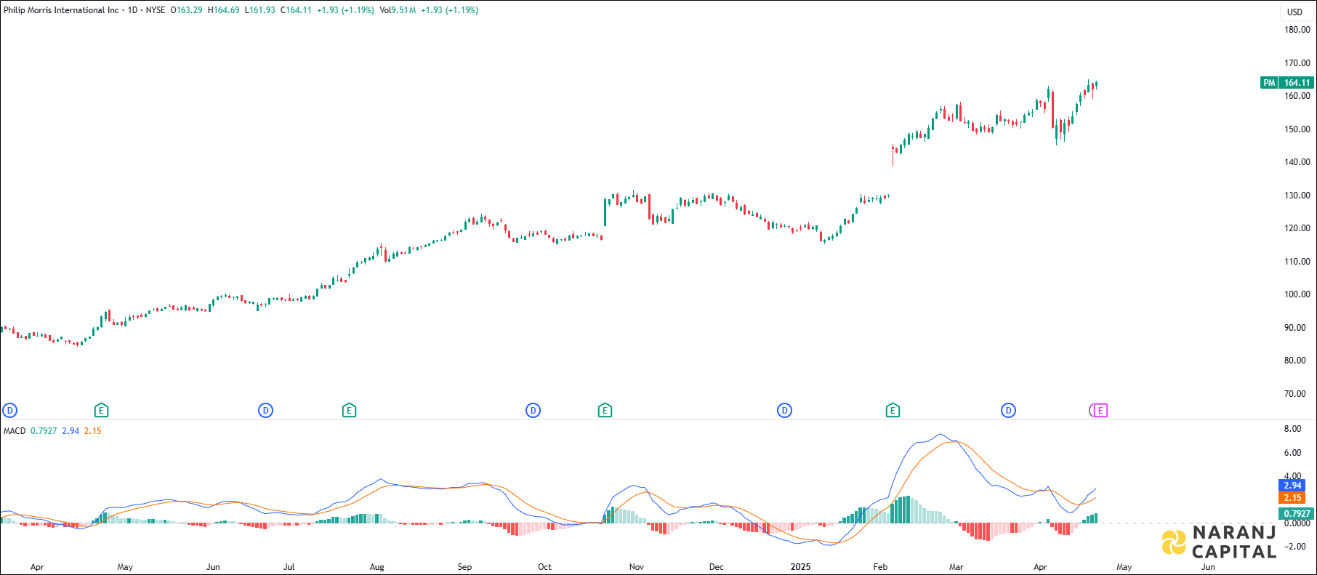Viewport: 1317px width, 575px height.
Task: Click the Sep label on the time axis
Action: 464,567
